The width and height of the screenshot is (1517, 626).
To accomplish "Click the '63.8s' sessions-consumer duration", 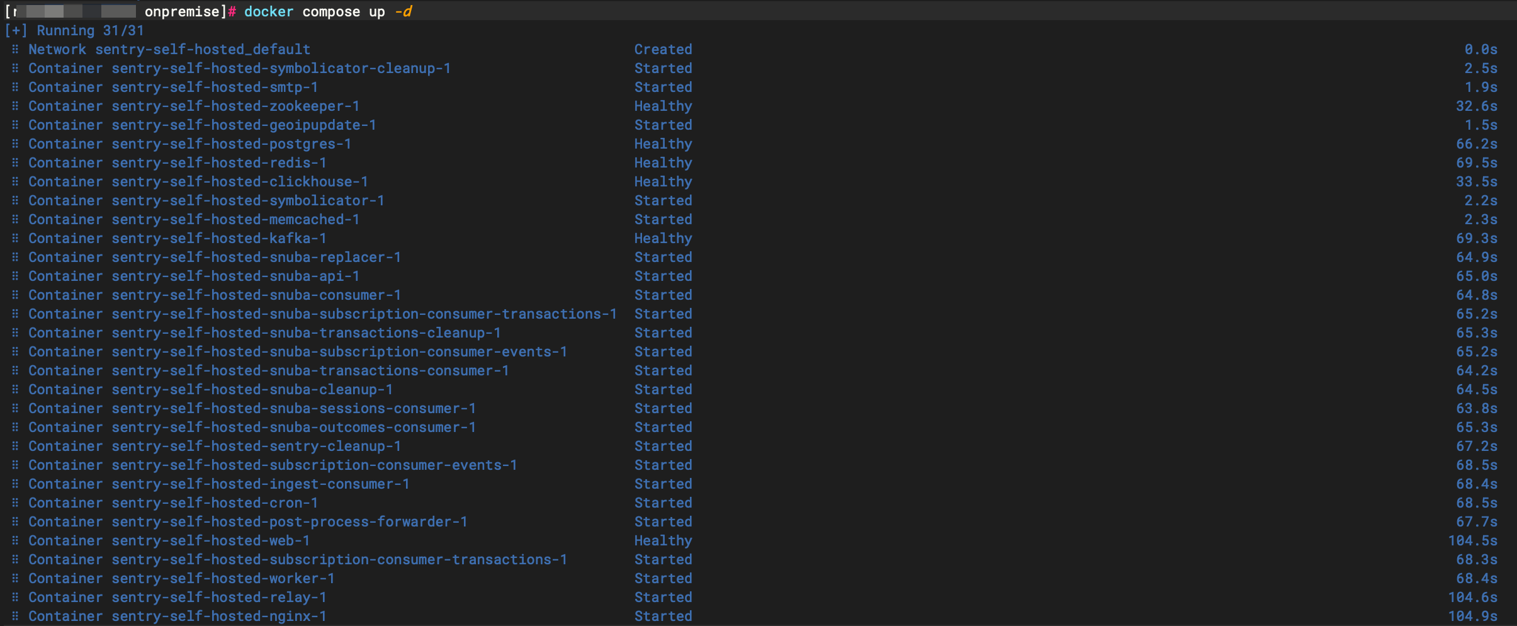I will point(1477,408).
